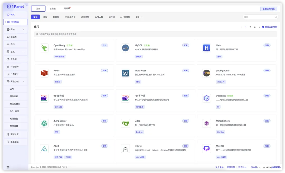The height and width of the screenshot is (173, 285).
Task: Filter by 运行环境 category
Action: click(x=85, y=17)
